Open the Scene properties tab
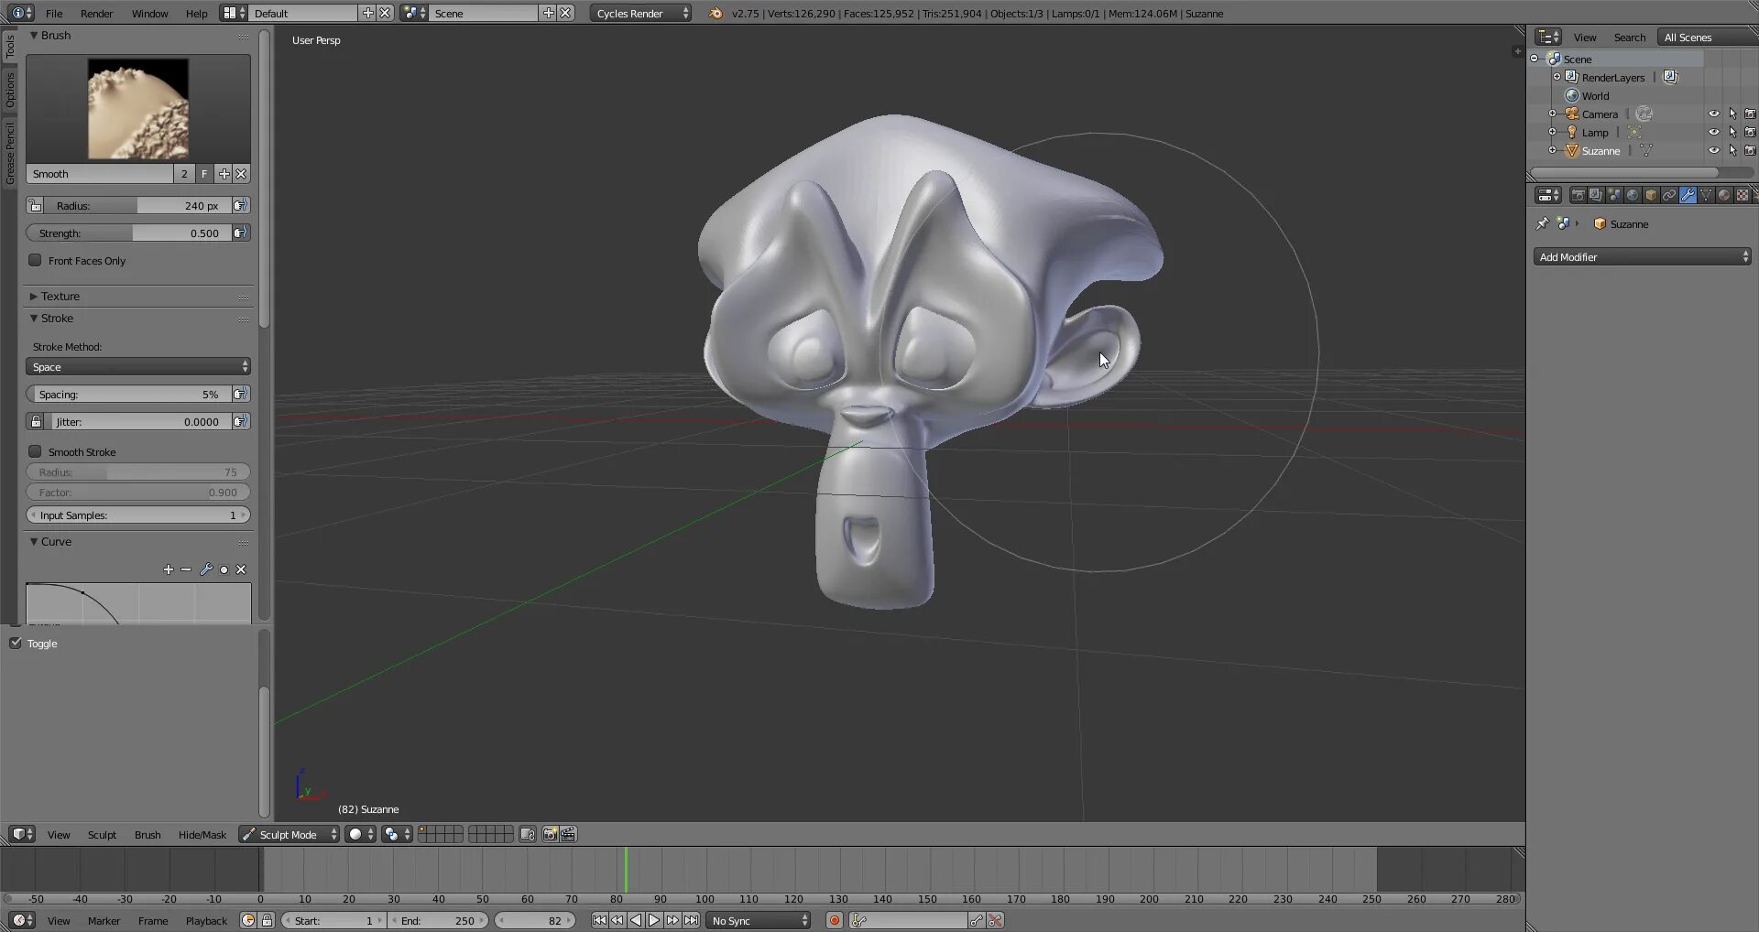Screen dimensions: 1759x932 point(1614,195)
